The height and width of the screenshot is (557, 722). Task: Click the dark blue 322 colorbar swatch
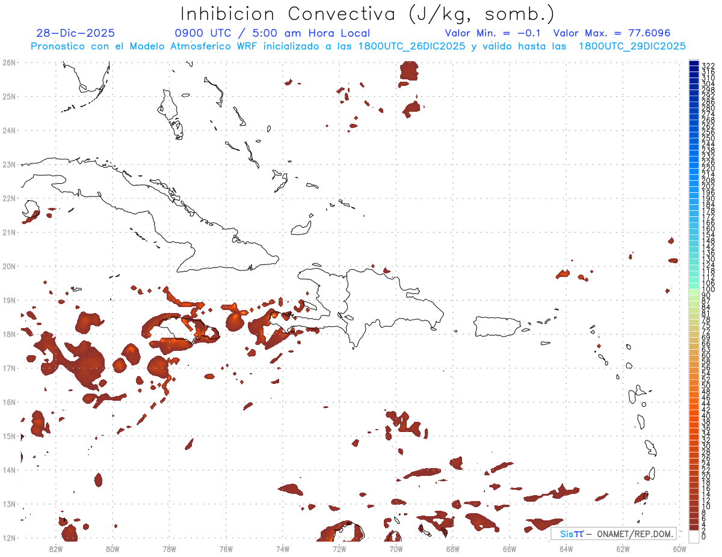[694, 64]
